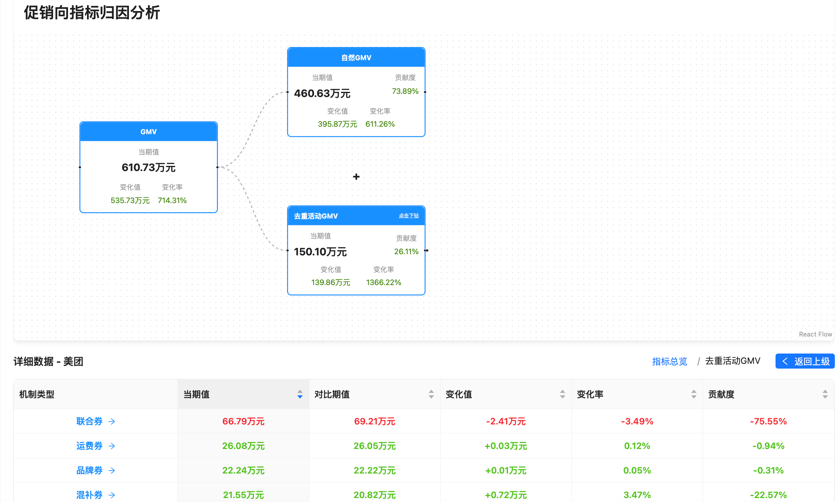Click the 0.12% cell
The height and width of the screenshot is (502, 840).
point(637,446)
